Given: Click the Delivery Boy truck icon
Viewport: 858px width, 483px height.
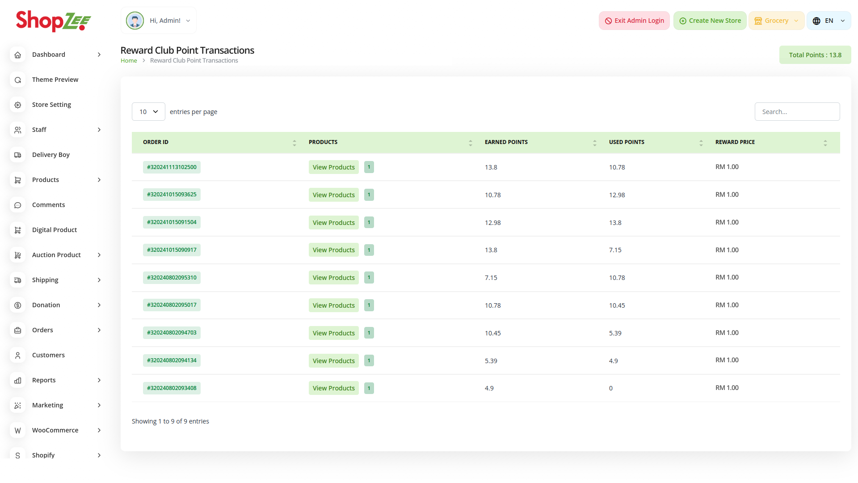Looking at the screenshot, I should click(x=18, y=155).
